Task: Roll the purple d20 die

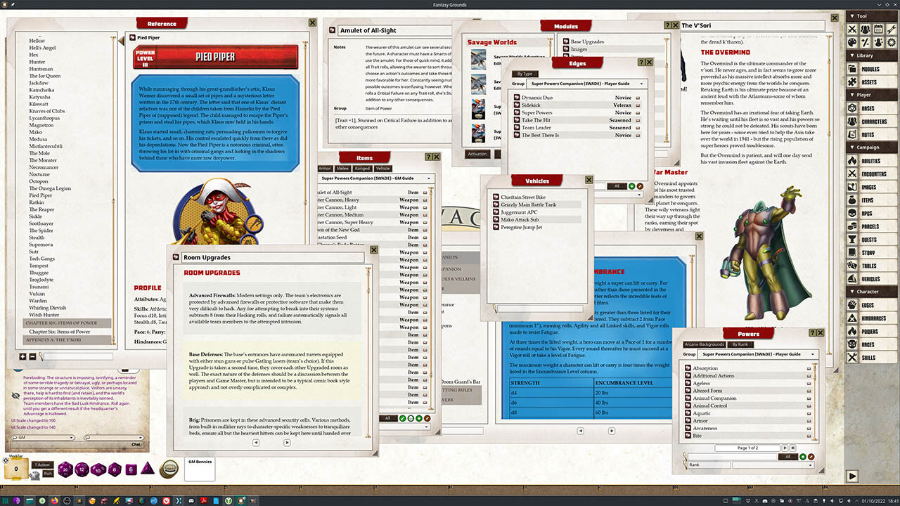Action: [66, 468]
